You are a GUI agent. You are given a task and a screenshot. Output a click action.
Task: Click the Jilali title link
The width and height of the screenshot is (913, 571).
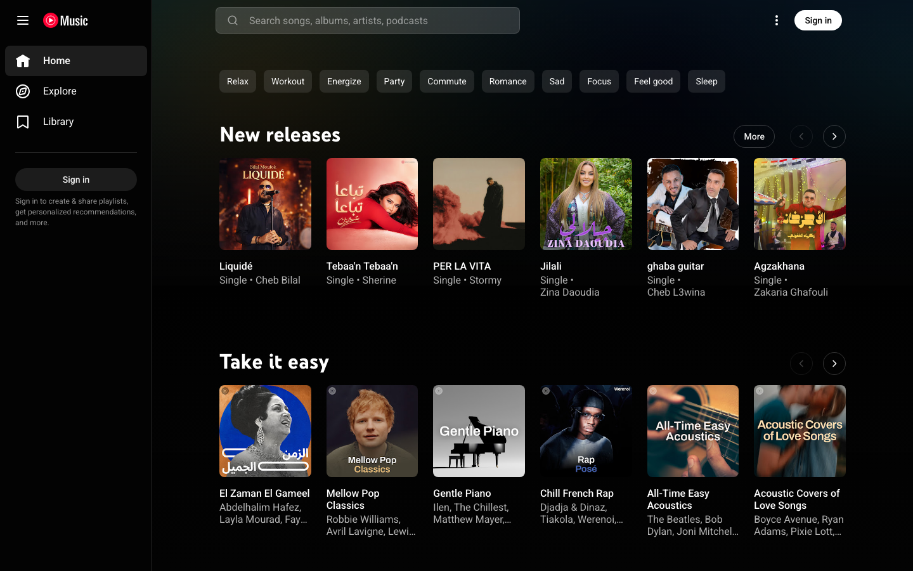[x=551, y=266]
